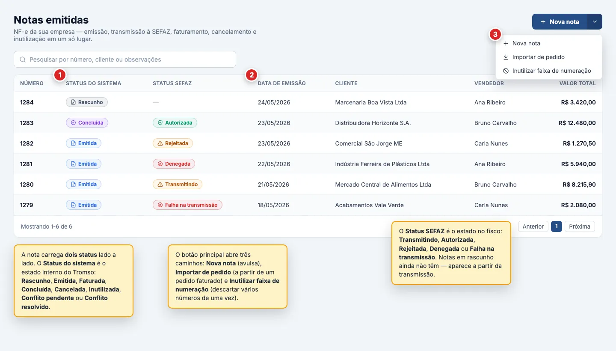This screenshot has width=616, height=351.
Task: Click client Mercado Central de Alimentos Ltda
Action: point(383,184)
